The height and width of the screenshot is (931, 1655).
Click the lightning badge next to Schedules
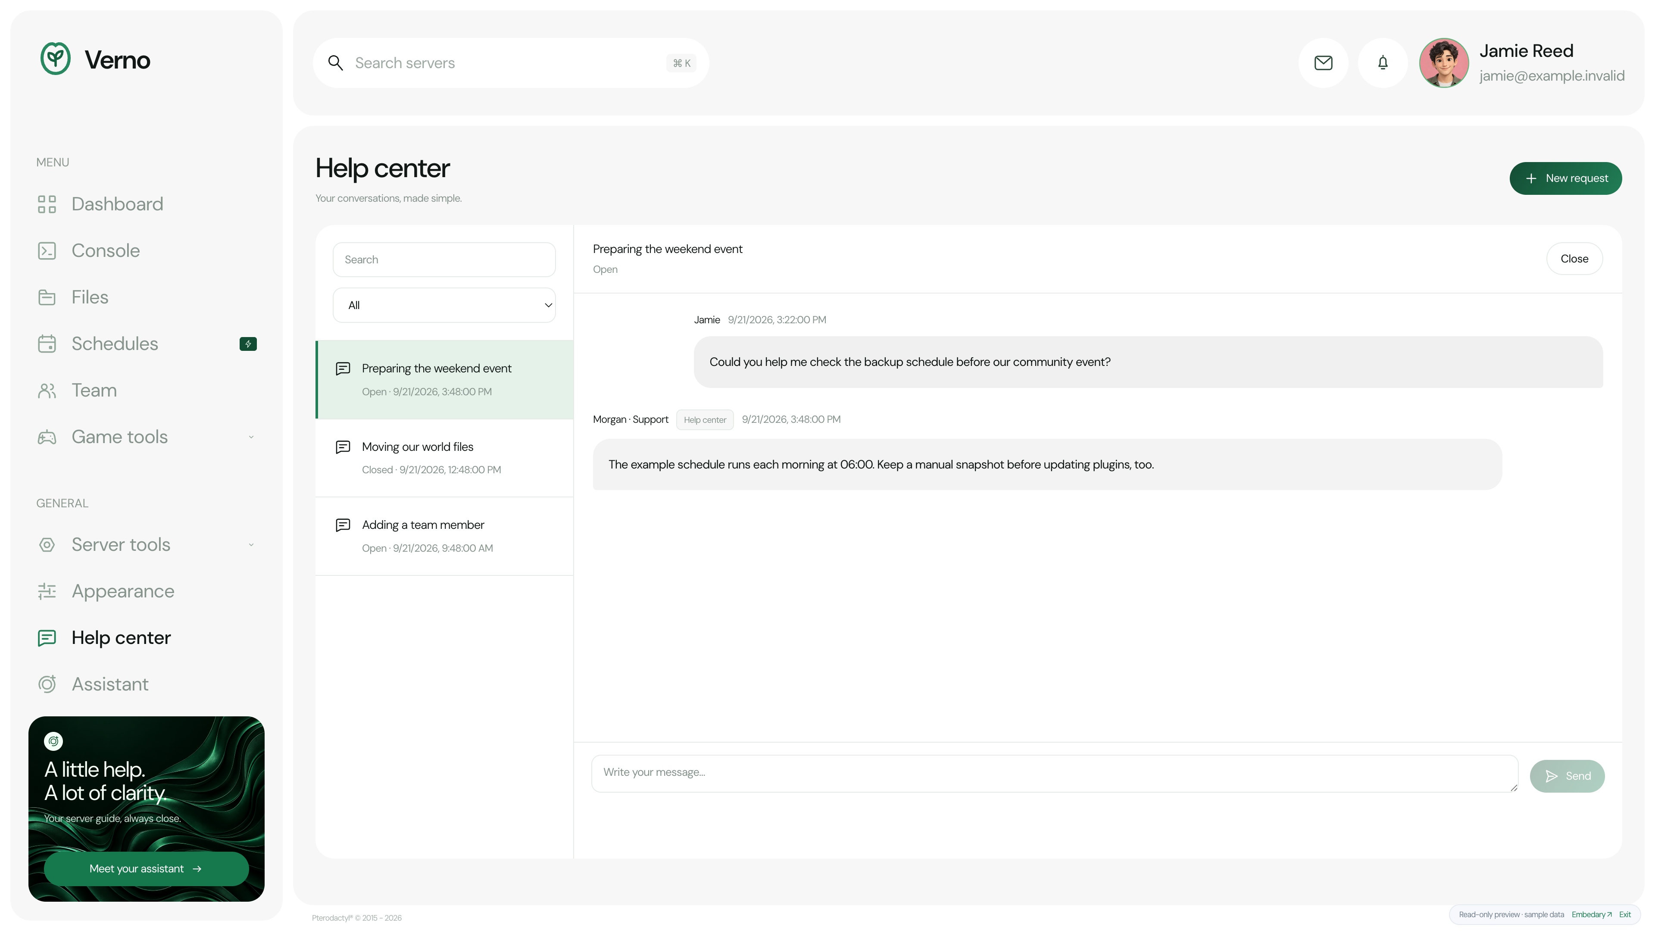point(248,344)
